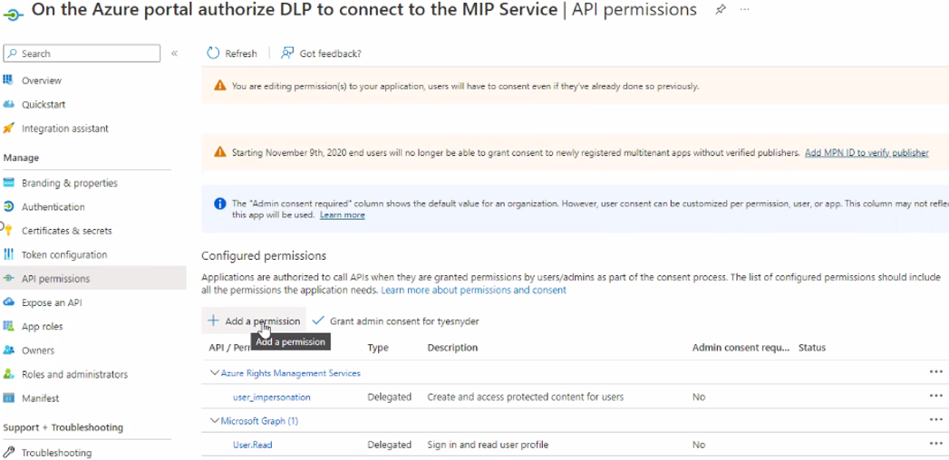
Task: Click the Overview icon in the sidebar
Action: tap(8, 80)
